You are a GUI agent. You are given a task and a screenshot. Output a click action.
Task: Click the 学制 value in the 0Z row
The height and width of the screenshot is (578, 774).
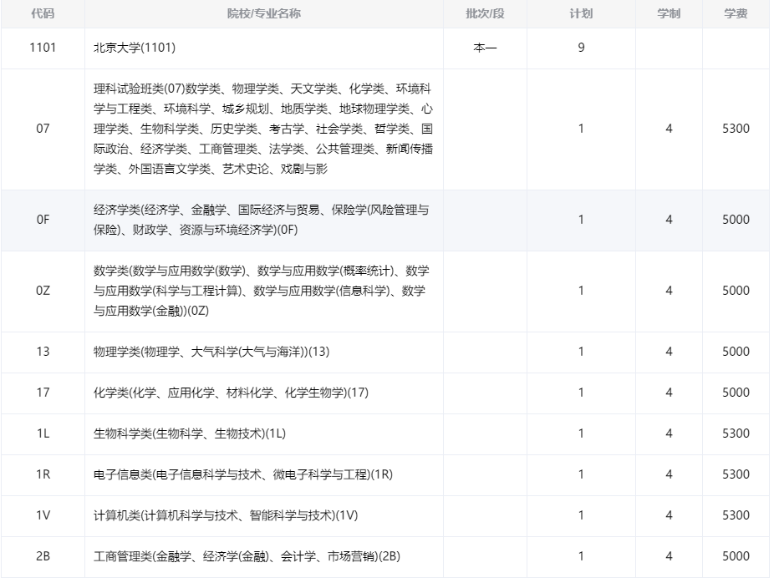click(669, 291)
